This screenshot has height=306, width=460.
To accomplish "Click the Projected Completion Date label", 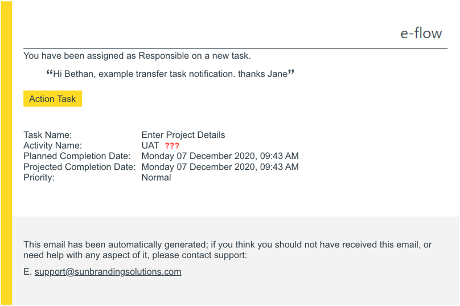I will (x=80, y=167).
